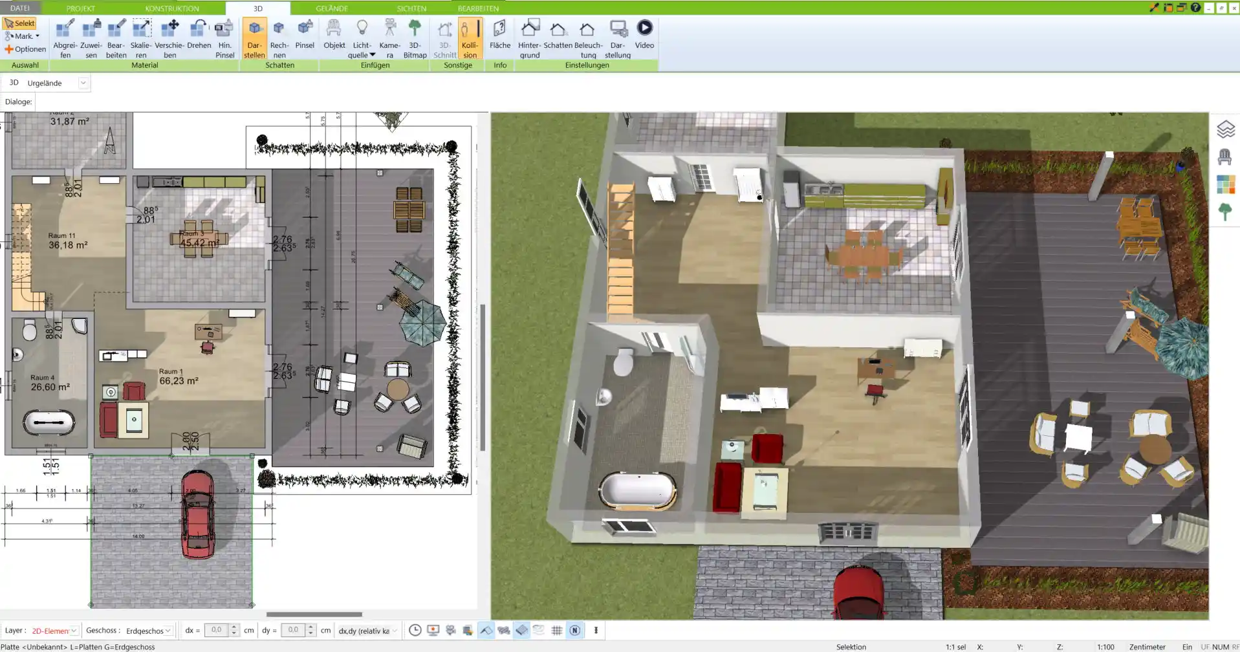Increase the dy value with stepper

click(x=310, y=627)
